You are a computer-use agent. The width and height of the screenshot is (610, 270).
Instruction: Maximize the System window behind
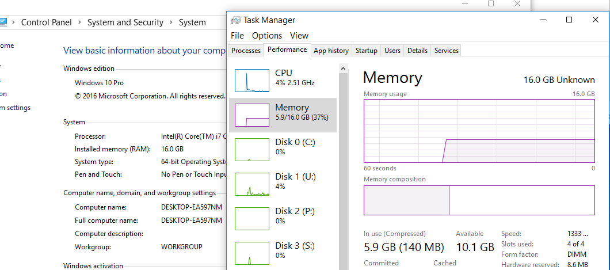point(491,3)
